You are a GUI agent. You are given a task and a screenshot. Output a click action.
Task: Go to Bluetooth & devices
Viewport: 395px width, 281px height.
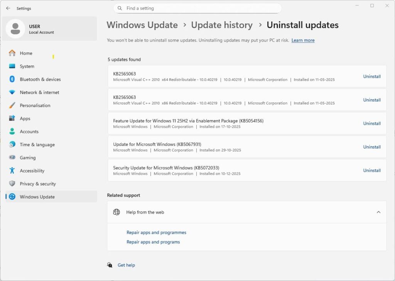coord(51,79)
